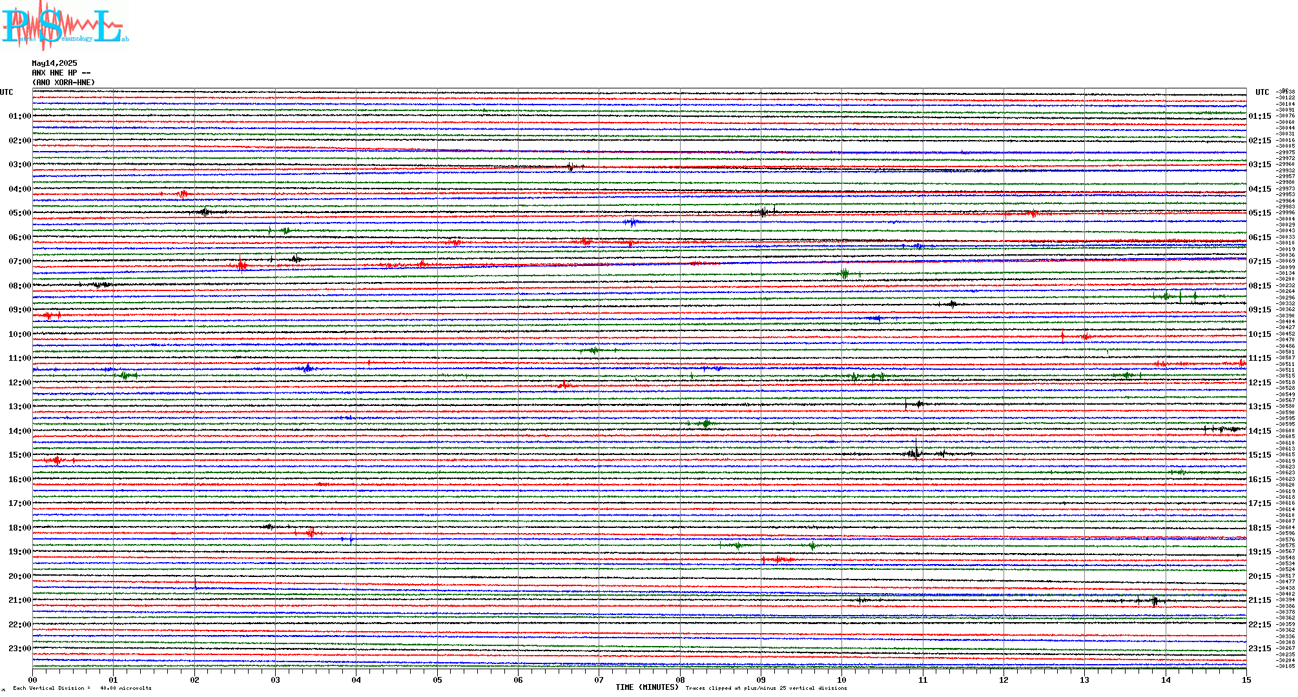Select the 22:00 hour label on left
Image resolution: width=1298 pixels, height=697 pixels.
19,625
